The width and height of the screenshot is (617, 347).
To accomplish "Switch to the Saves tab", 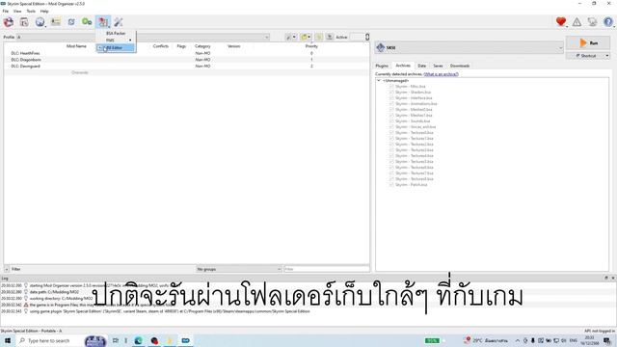I will click(x=438, y=66).
